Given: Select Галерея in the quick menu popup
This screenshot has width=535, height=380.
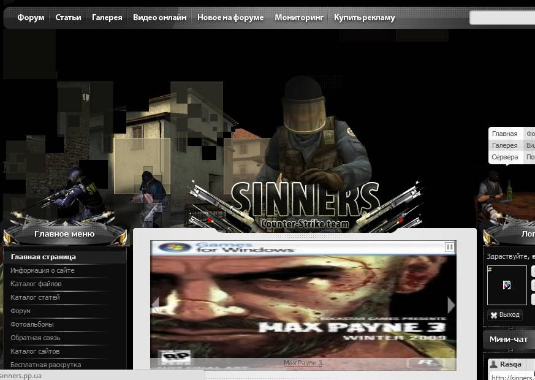Looking at the screenshot, I should click(x=504, y=145).
